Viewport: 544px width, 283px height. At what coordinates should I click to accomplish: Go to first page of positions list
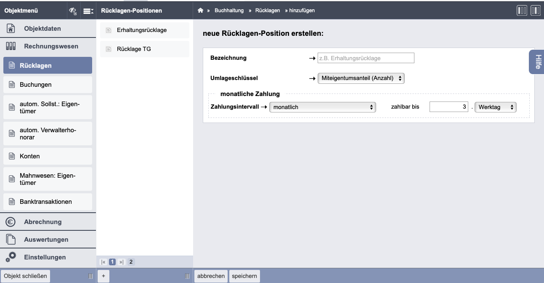pos(103,262)
